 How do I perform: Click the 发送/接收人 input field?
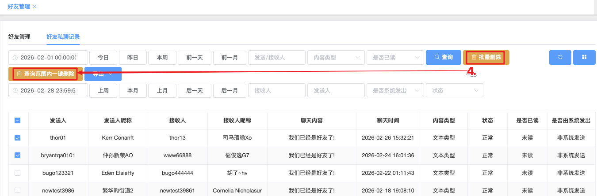[276, 57]
